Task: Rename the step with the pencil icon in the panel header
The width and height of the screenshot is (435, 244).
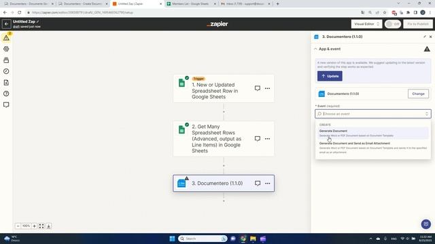Action: (424, 37)
